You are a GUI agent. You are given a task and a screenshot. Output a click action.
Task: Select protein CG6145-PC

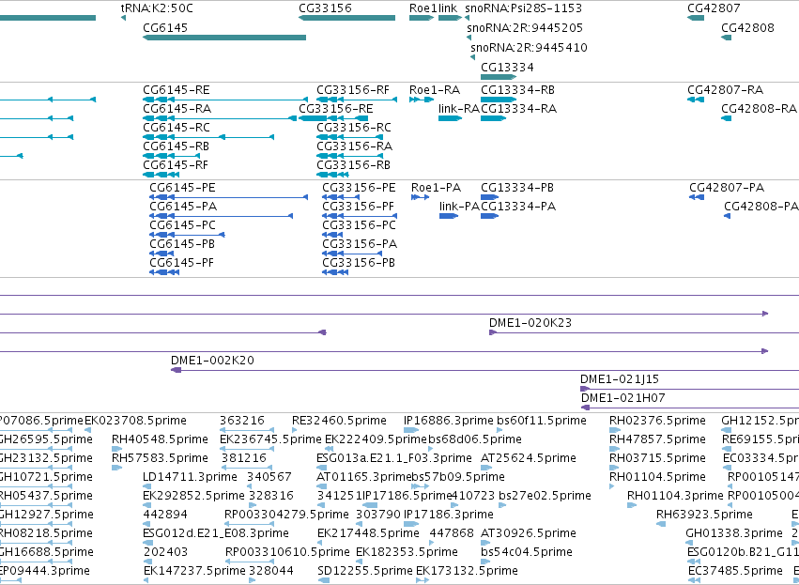pyautogui.click(x=187, y=235)
